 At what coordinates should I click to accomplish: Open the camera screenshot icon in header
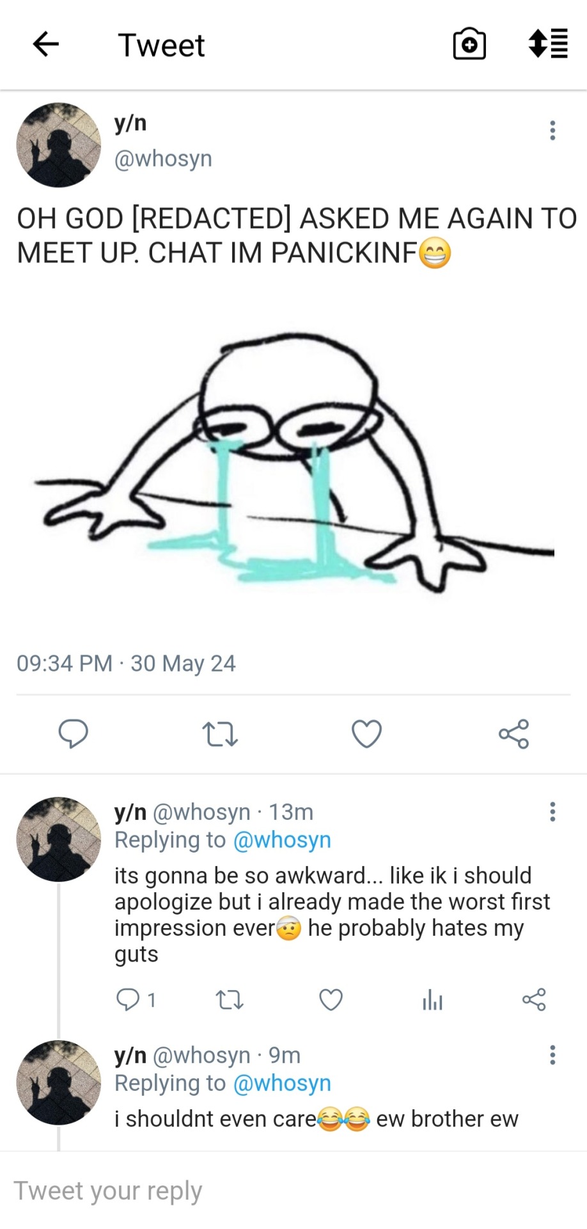coord(469,45)
